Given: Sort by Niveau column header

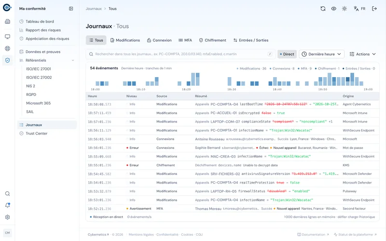Looking at the screenshot, I should pyautogui.click(x=131, y=96).
